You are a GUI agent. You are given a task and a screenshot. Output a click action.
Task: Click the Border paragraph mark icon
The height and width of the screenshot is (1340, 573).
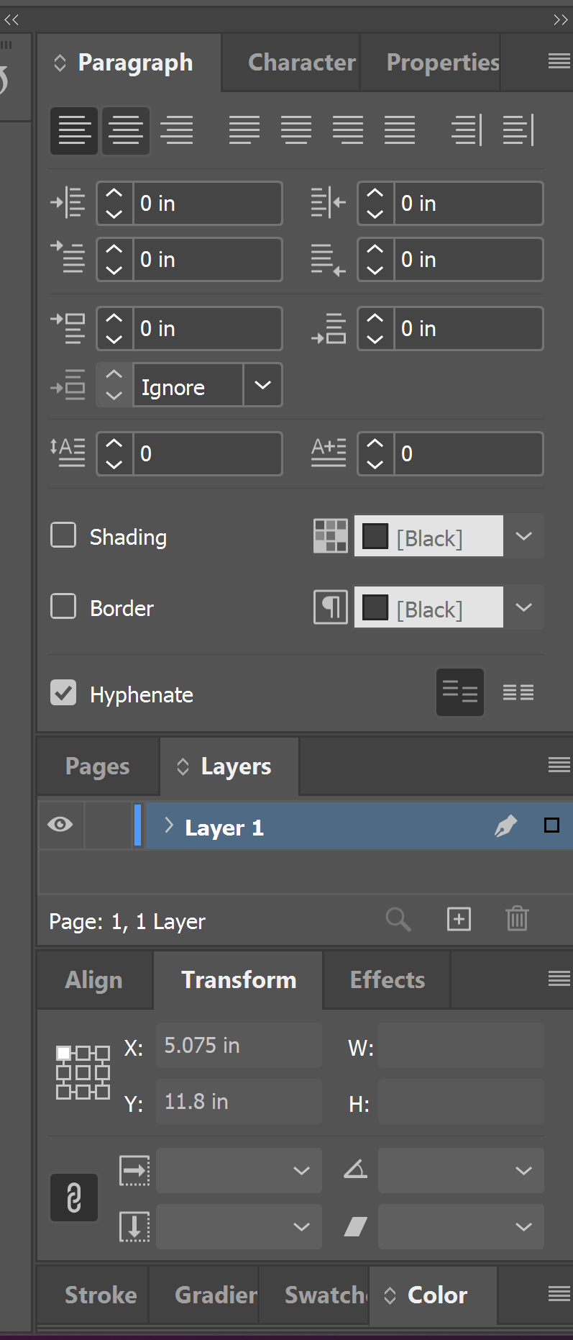click(331, 607)
